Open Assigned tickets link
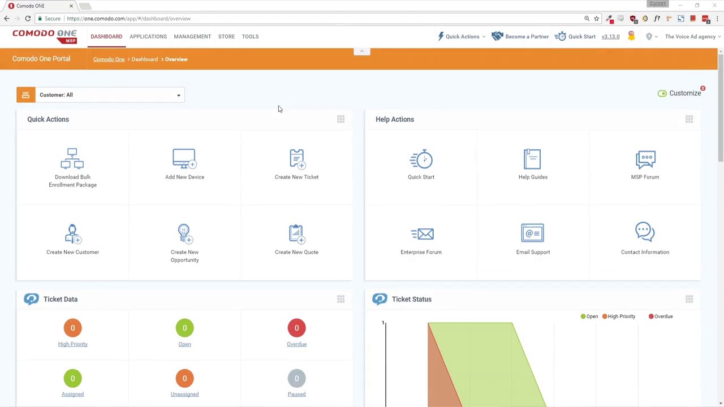Screen dimensions: 724x407 pos(72,395)
